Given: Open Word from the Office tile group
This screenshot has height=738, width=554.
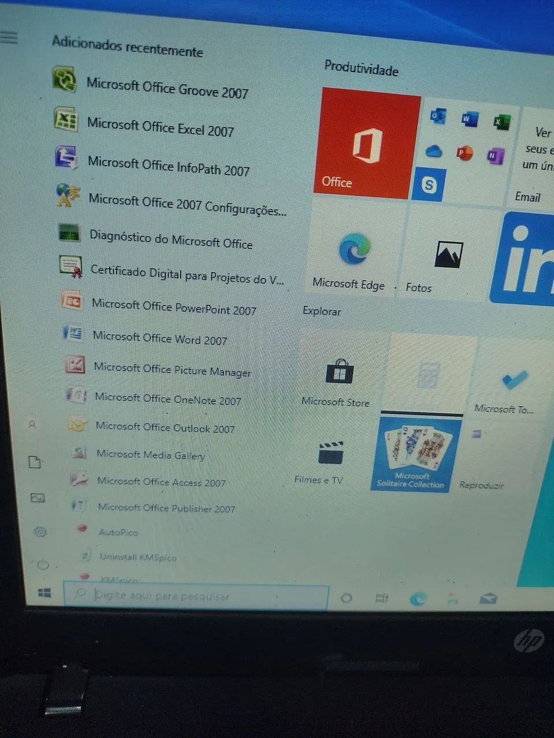Looking at the screenshot, I should pyautogui.click(x=470, y=119).
